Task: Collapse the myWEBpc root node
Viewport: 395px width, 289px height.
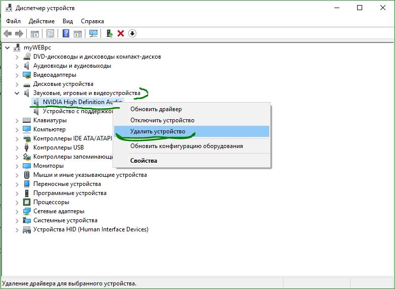Action: [x=8, y=47]
